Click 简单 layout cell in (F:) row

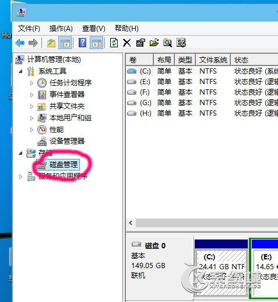tap(164, 92)
